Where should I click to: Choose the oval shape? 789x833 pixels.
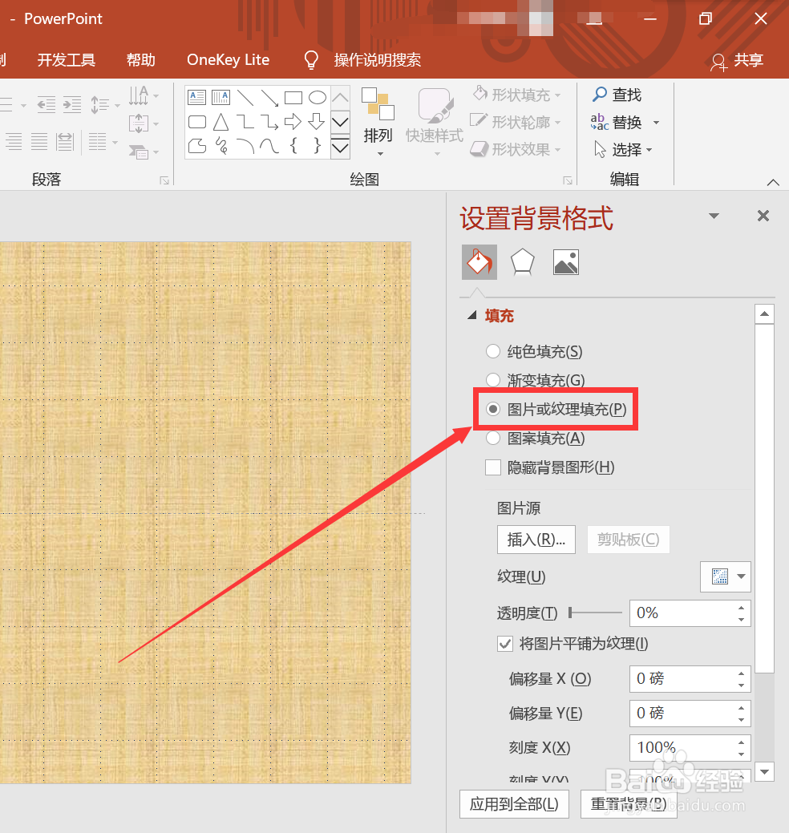318,98
